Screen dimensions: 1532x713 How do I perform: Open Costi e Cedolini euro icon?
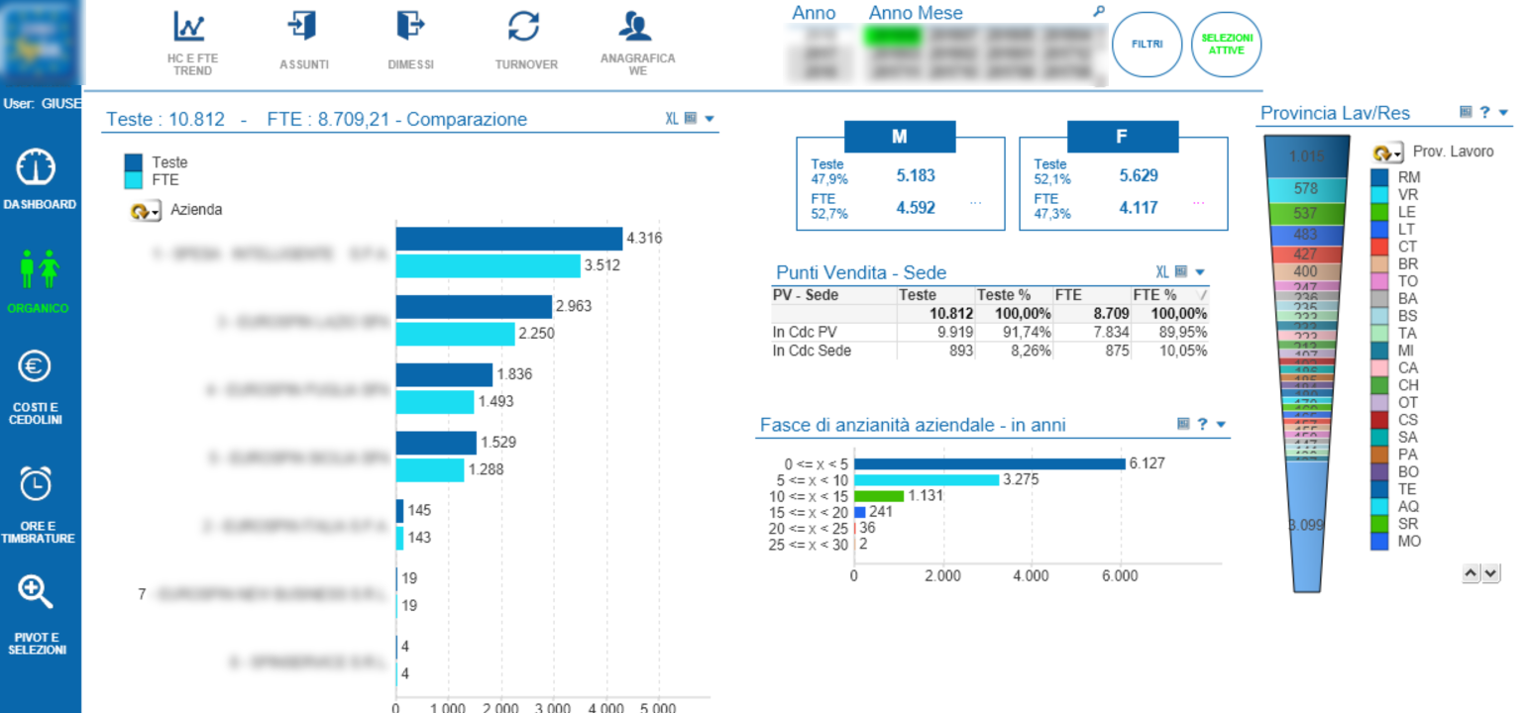click(36, 367)
